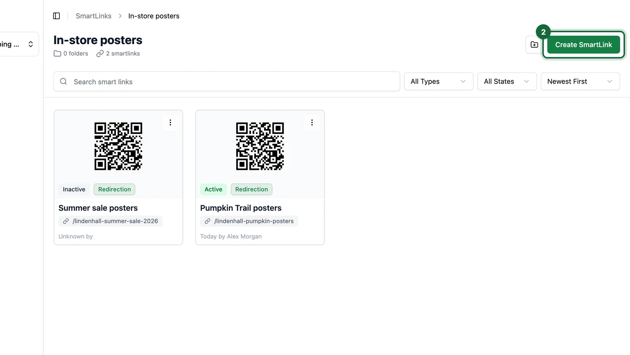
Task: Click the In-store posters breadcrumb
Action: click(154, 16)
